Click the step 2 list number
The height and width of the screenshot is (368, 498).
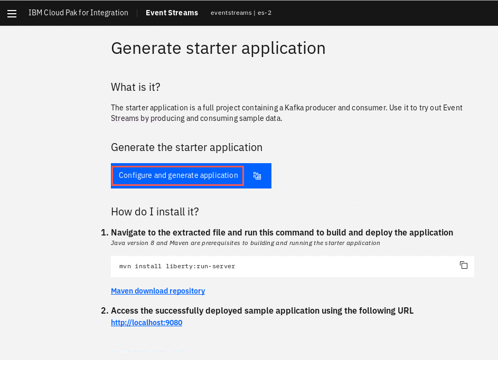click(105, 310)
